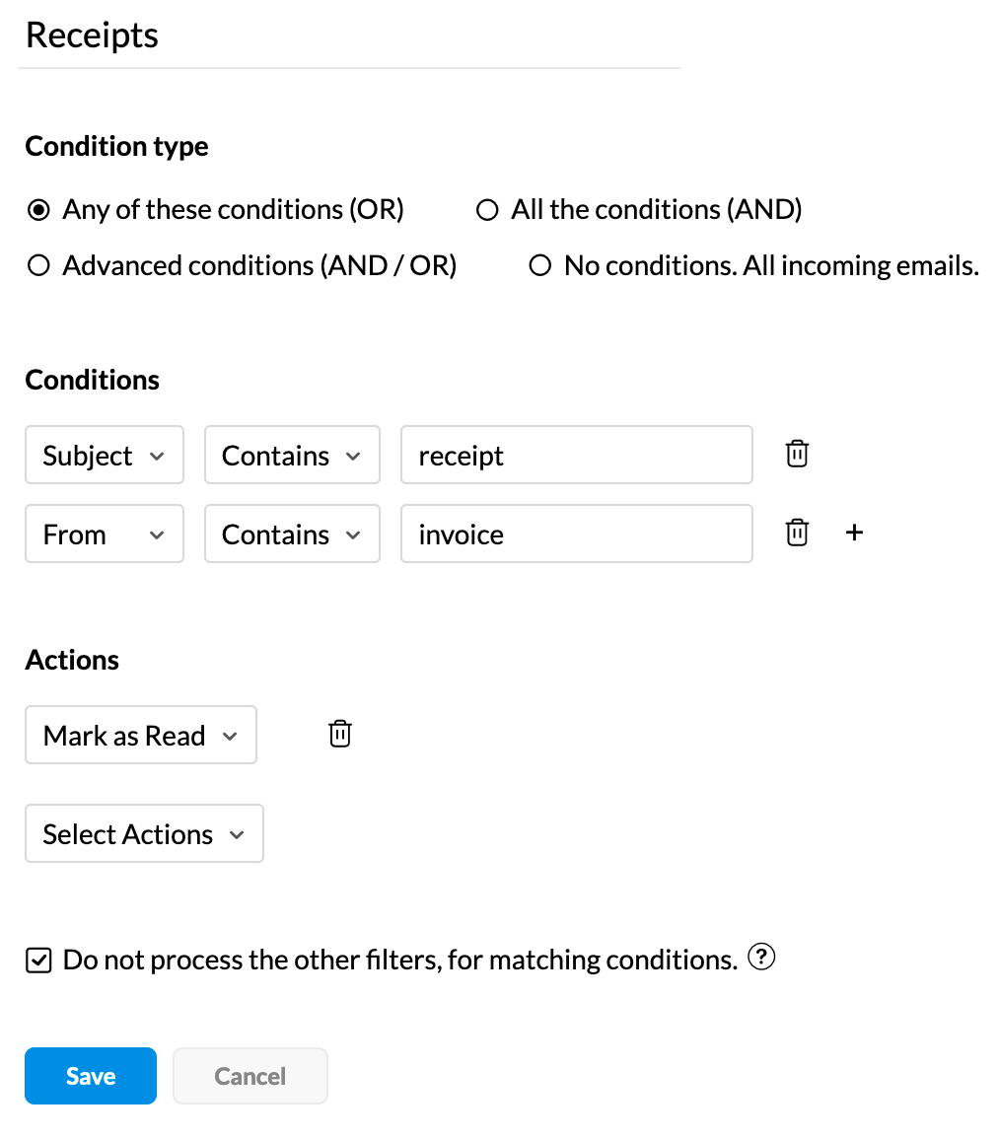Save the Receipts filter
Viewport: 998px width, 1140px height.
pyautogui.click(x=91, y=1076)
